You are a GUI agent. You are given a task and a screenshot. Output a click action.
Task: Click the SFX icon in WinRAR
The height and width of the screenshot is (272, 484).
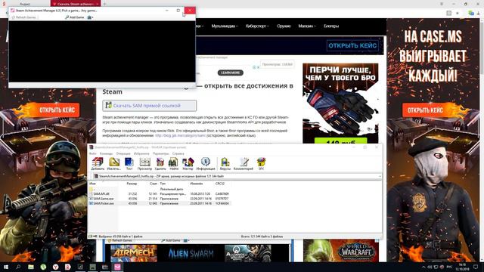pyautogui.click(x=261, y=164)
